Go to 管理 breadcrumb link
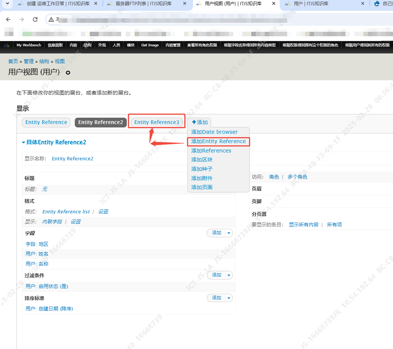The height and width of the screenshot is (349, 393). [x=28, y=61]
